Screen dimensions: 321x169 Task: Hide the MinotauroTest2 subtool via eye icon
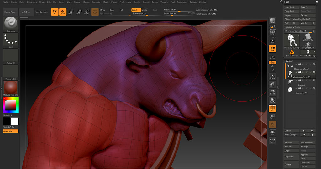click(x=314, y=64)
